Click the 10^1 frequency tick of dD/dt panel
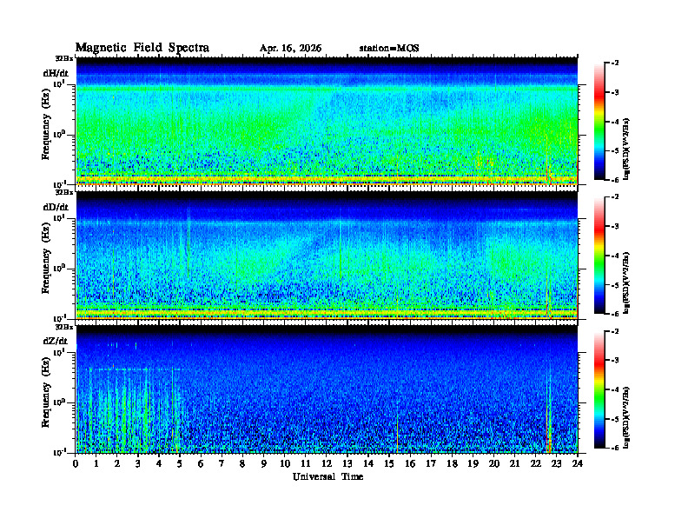Image resolution: width=688 pixels, height=532 pixels. pyautogui.click(x=59, y=217)
